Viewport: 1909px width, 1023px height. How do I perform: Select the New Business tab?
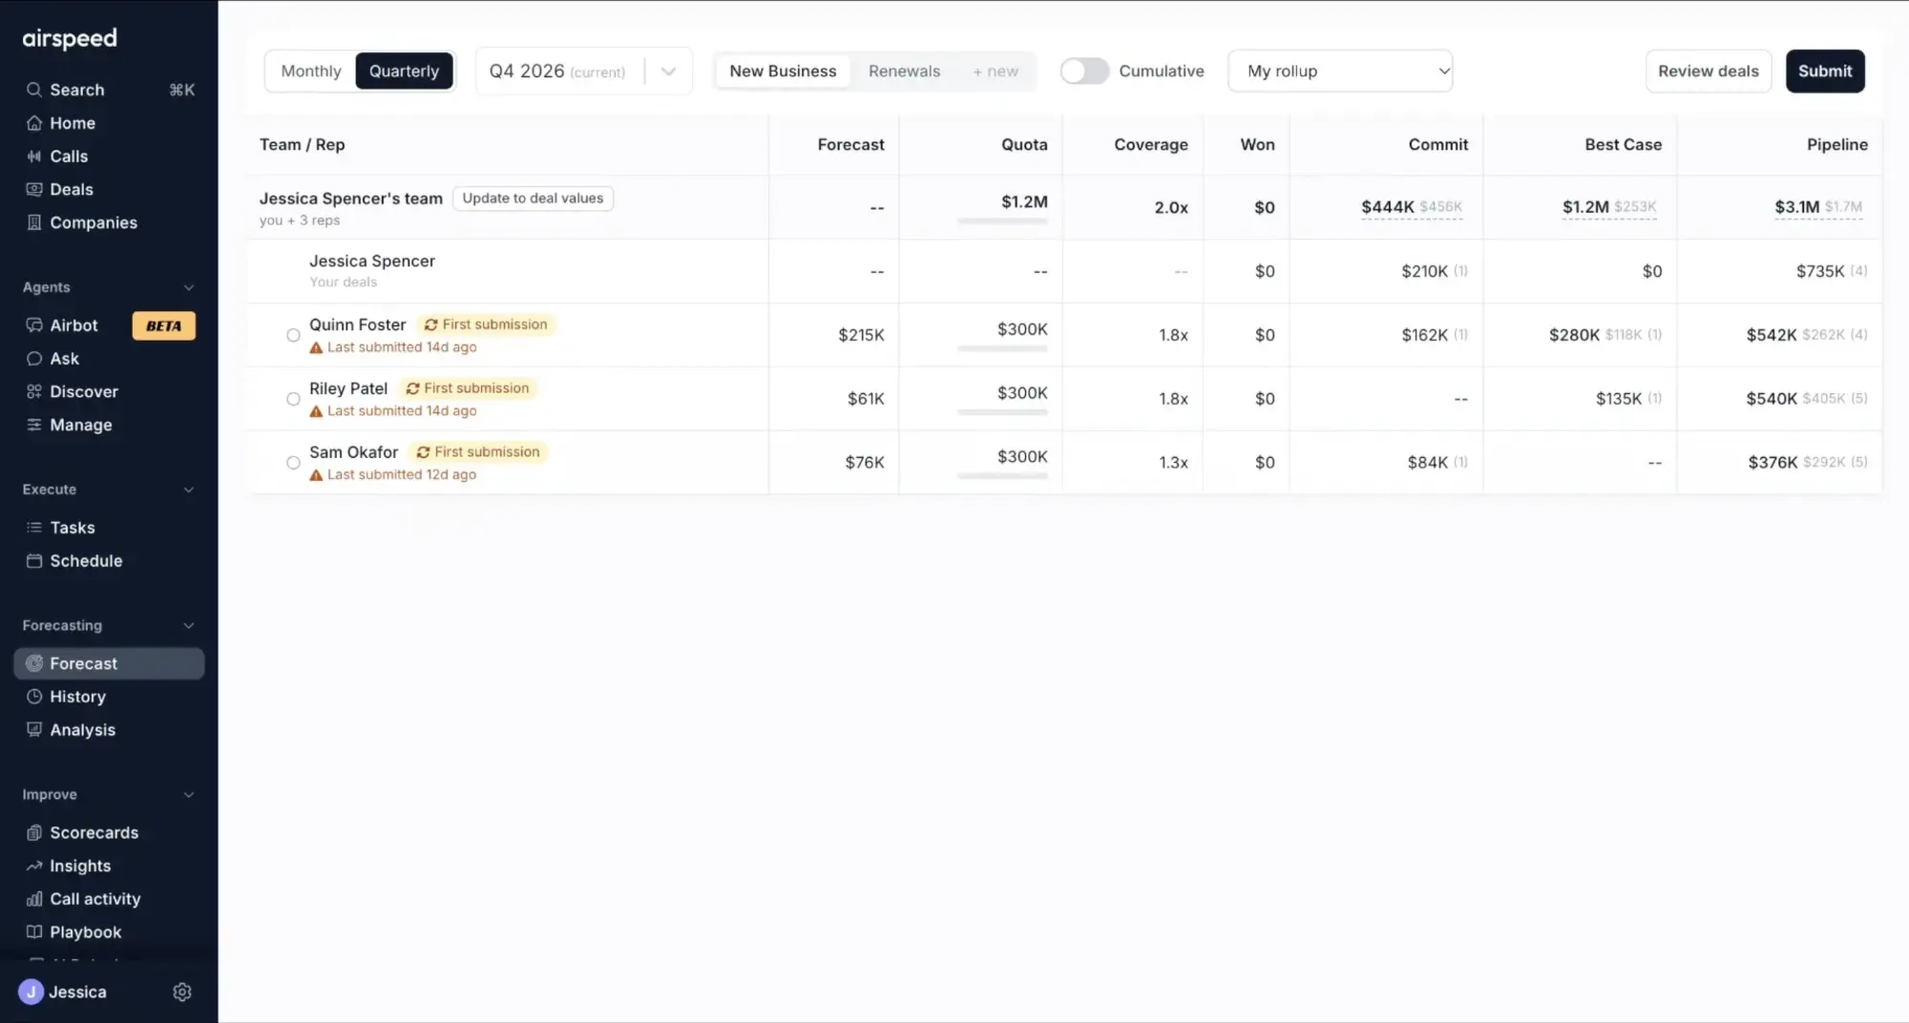[783, 72]
